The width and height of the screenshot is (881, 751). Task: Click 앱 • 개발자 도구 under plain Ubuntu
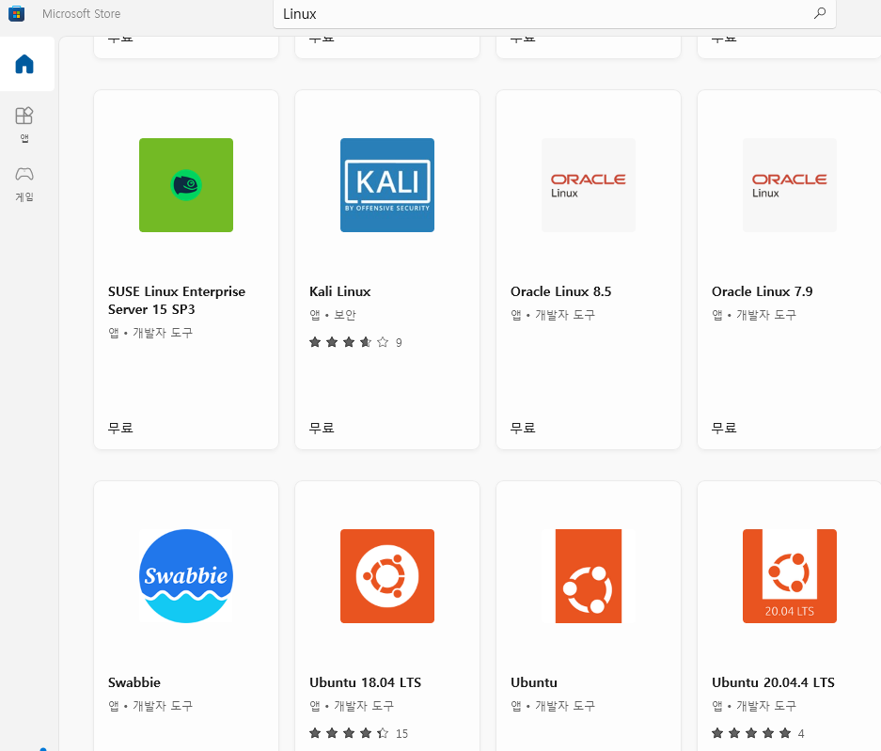tap(553, 706)
